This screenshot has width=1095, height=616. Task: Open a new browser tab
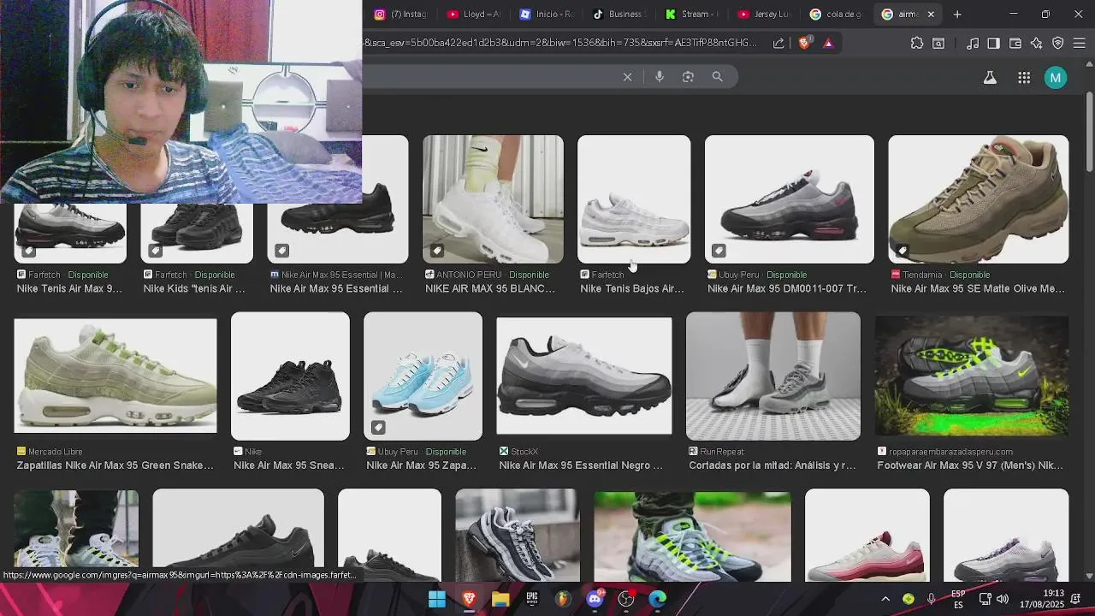tap(957, 15)
